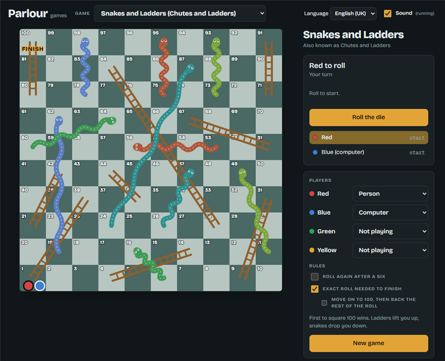This screenshot has height=361, width=445.
Task: Click board square 97
Action: 111,42
